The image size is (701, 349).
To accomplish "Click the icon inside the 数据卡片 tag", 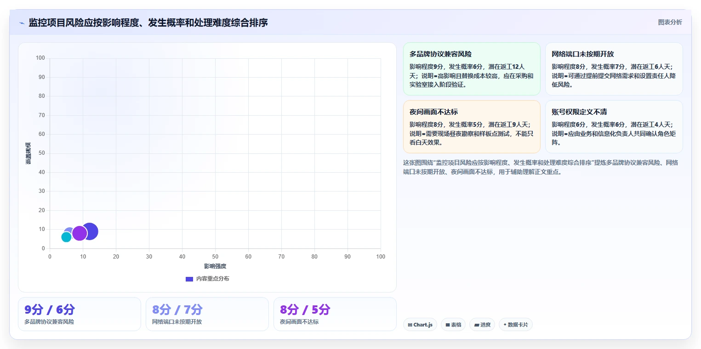I will point(505,325).
